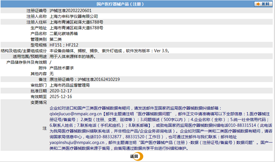Image resolution: width=275 pixels, height=162 pixels.
Task: Click the 结构及组成/主要组成成分 label
Action: coord(24,51)
